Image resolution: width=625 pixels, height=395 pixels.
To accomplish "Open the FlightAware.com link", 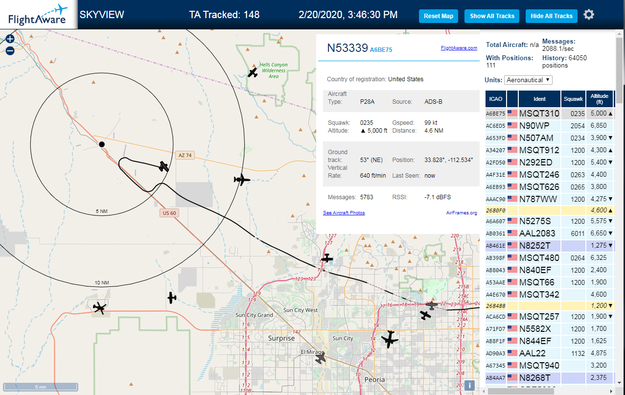I will [459, 48].
